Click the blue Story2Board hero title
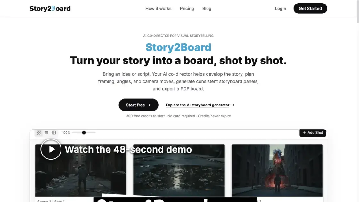 click(x=178, y=47)
